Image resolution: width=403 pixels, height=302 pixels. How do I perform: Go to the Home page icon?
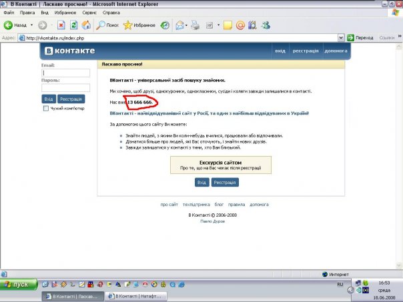coord(85,25)
